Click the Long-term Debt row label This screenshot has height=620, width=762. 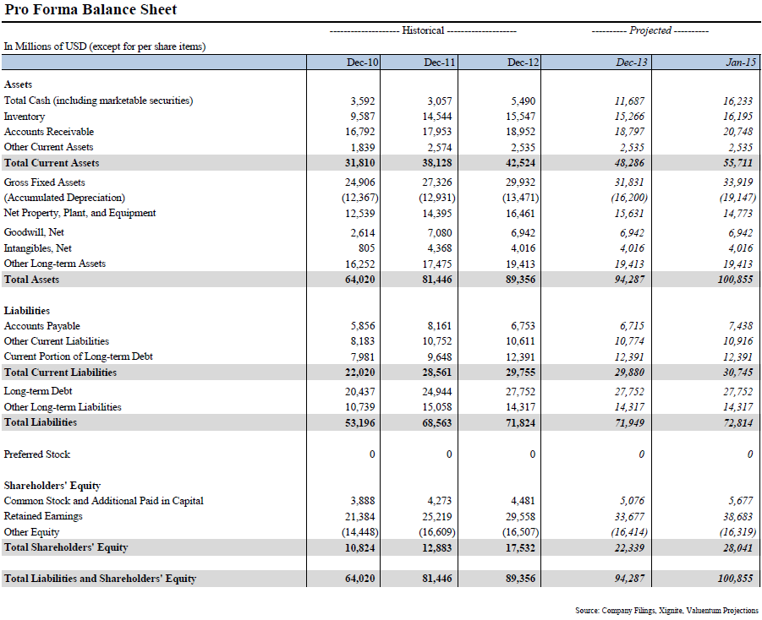38,391
